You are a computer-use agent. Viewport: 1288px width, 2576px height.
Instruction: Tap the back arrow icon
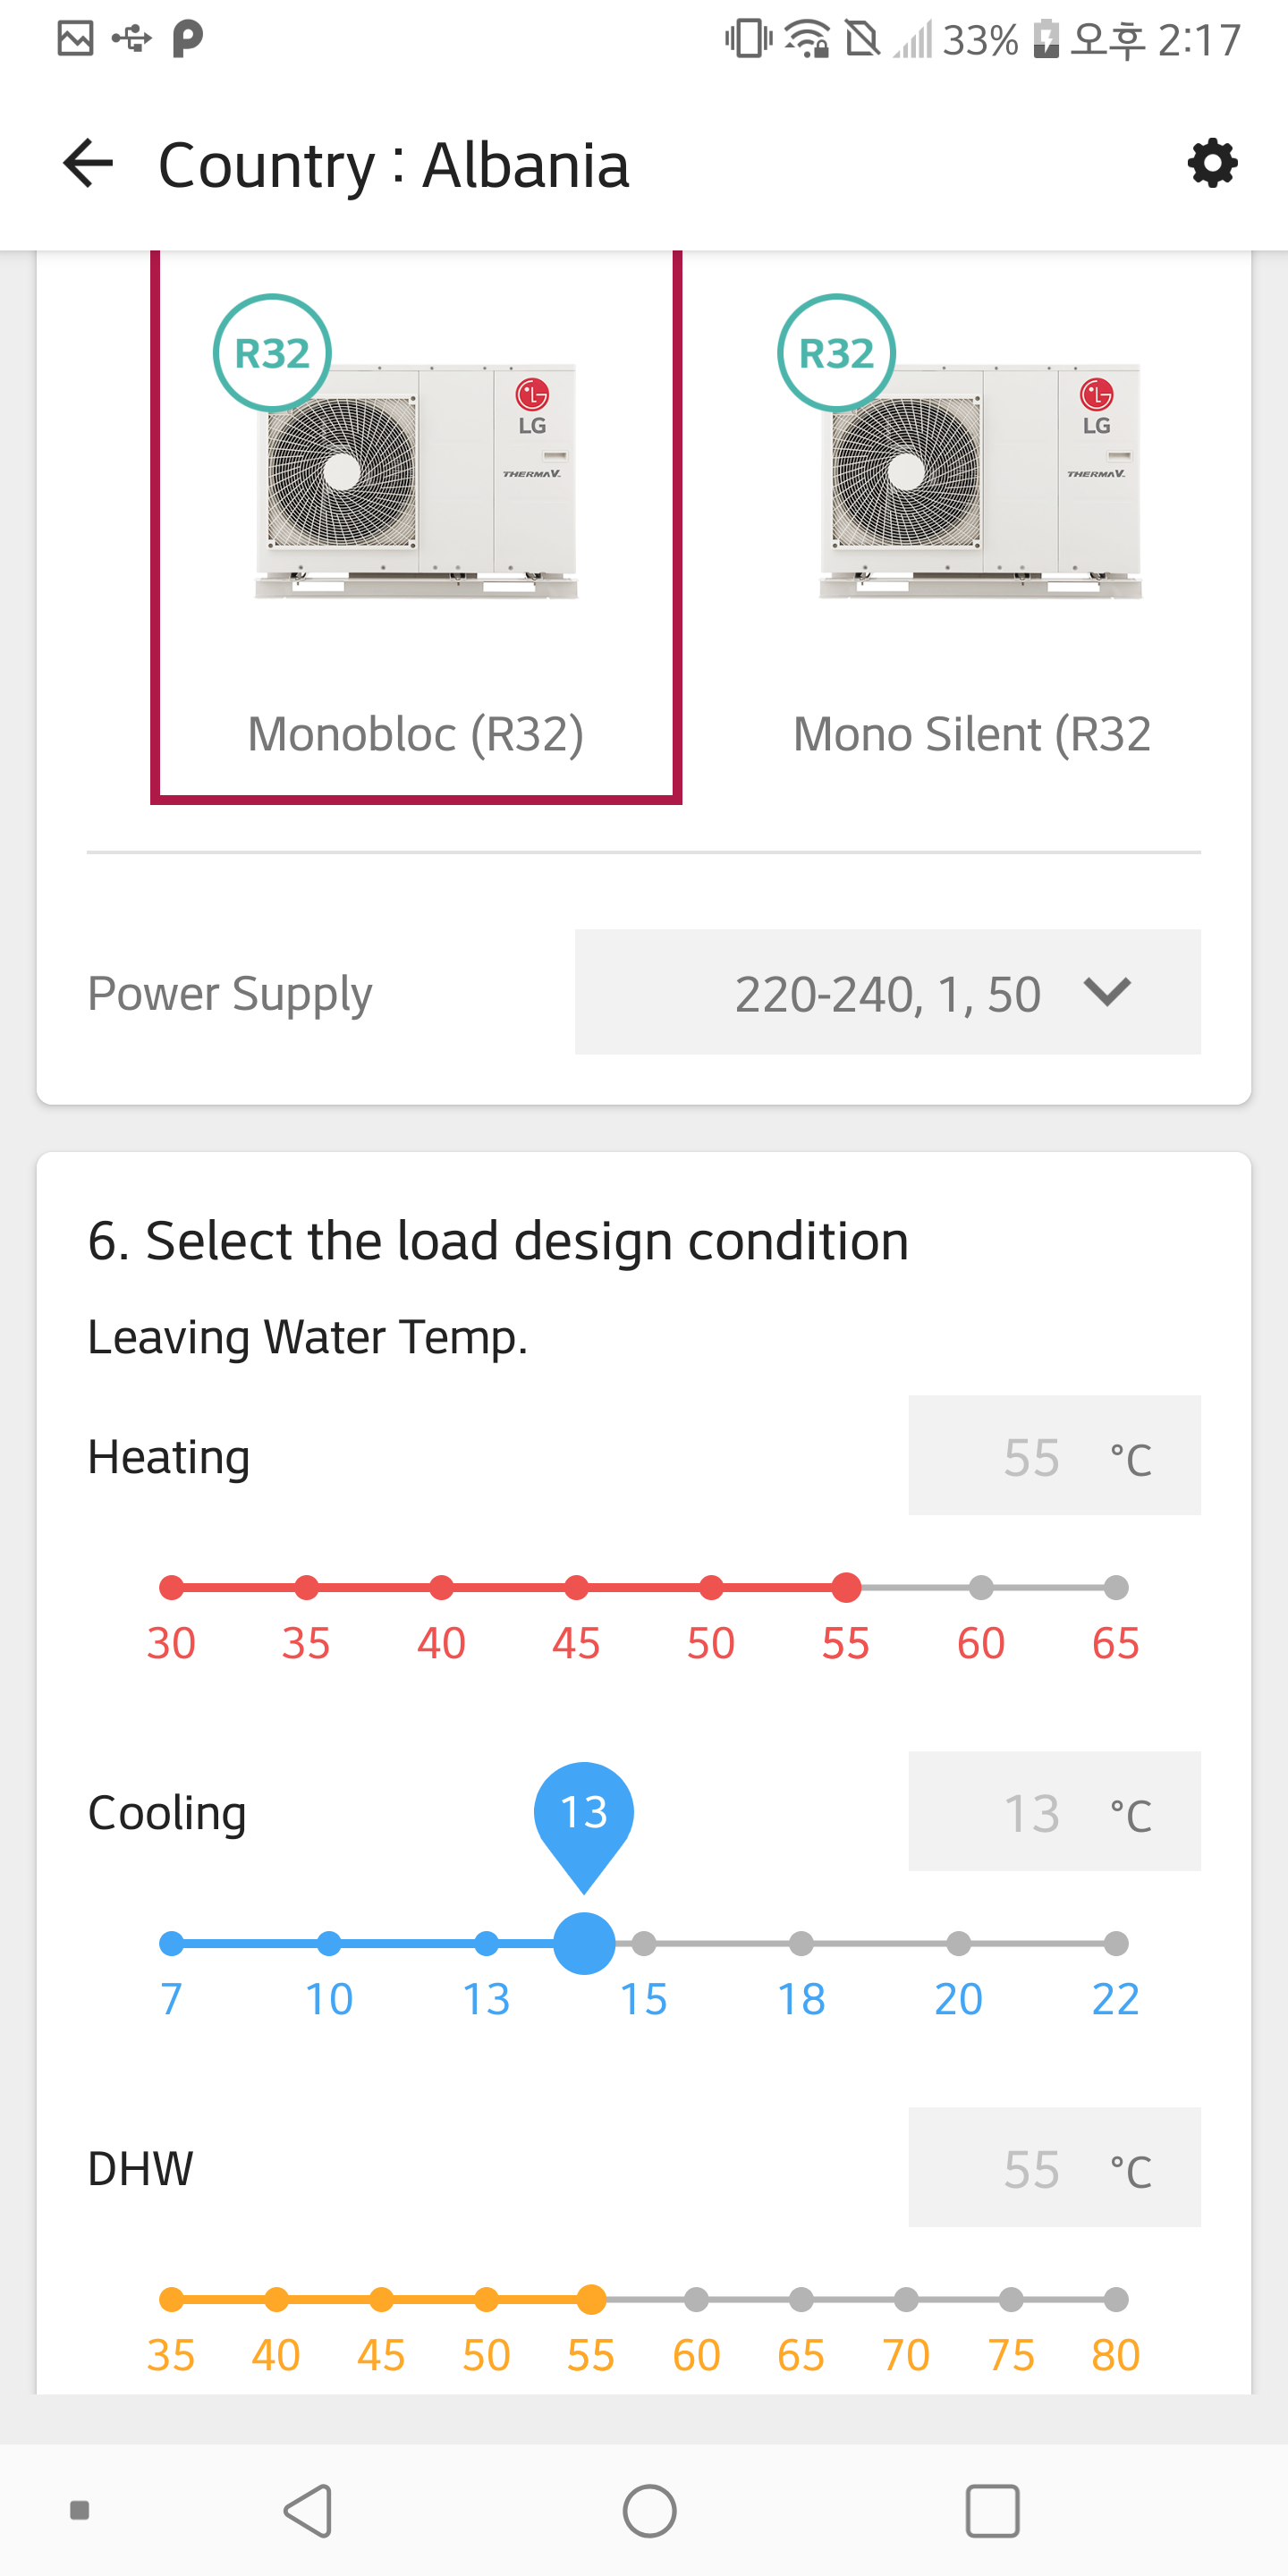(88, 164)
